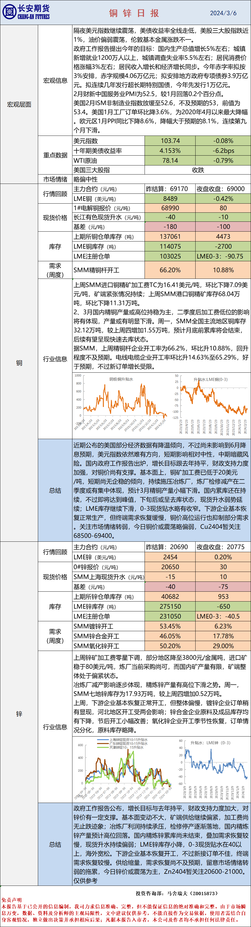
Task: Click the SMM精铜杆开工 change 10.88%
Action: (x=223, y=270)
